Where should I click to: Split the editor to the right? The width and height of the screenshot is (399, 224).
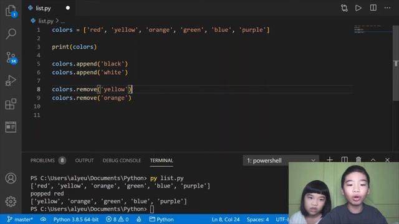[x=373, y=8]
